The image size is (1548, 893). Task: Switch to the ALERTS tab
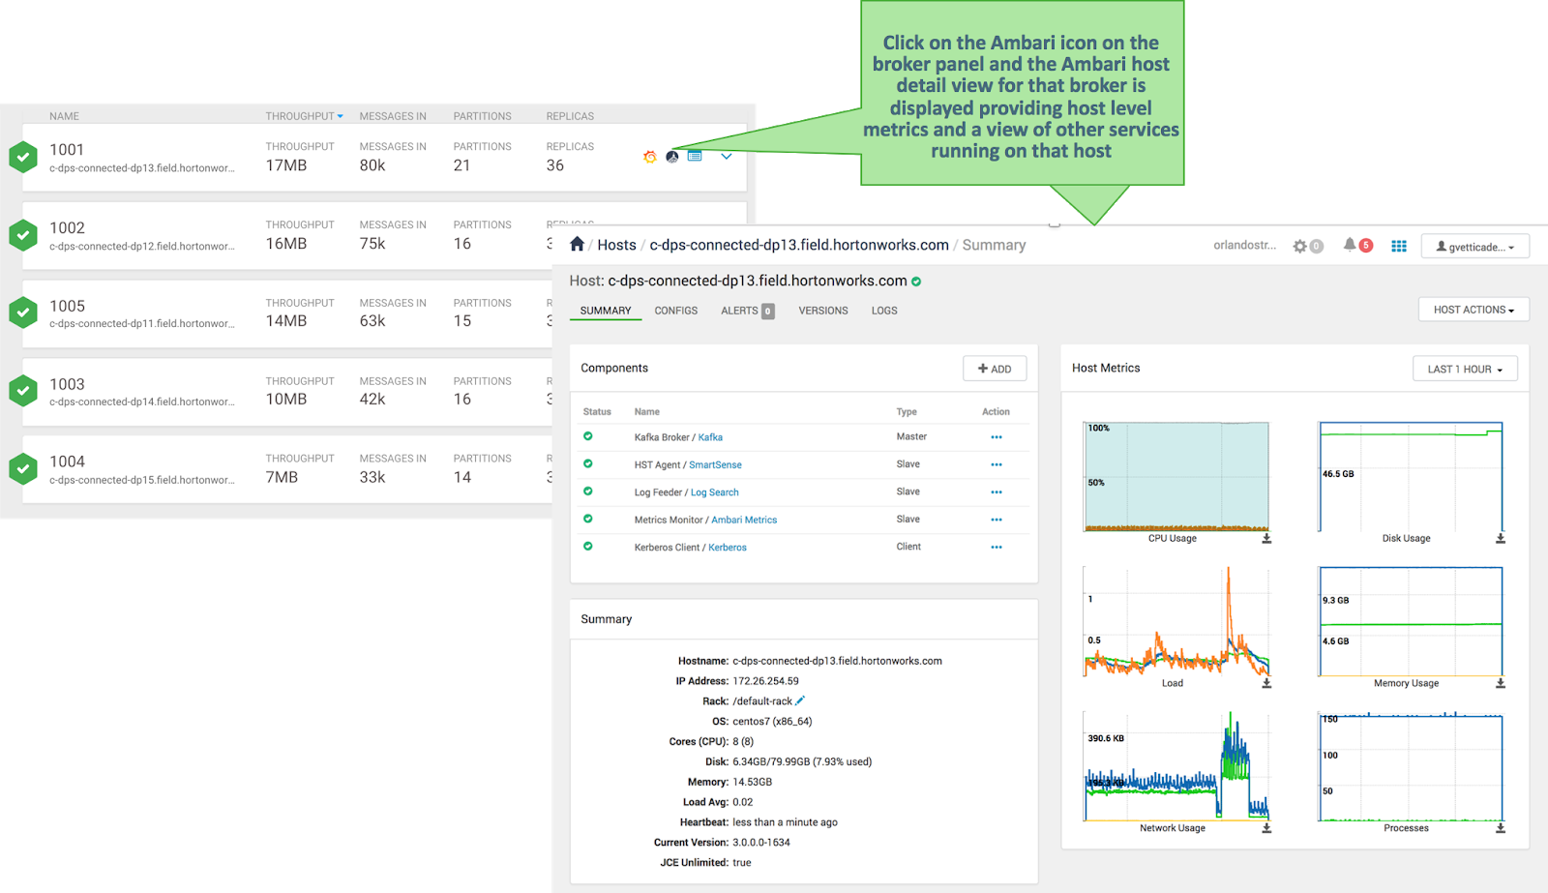click(747, 311)
